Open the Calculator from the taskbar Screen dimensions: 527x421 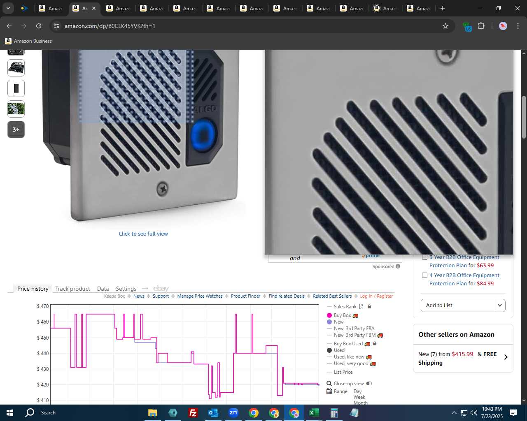point(334,413)
